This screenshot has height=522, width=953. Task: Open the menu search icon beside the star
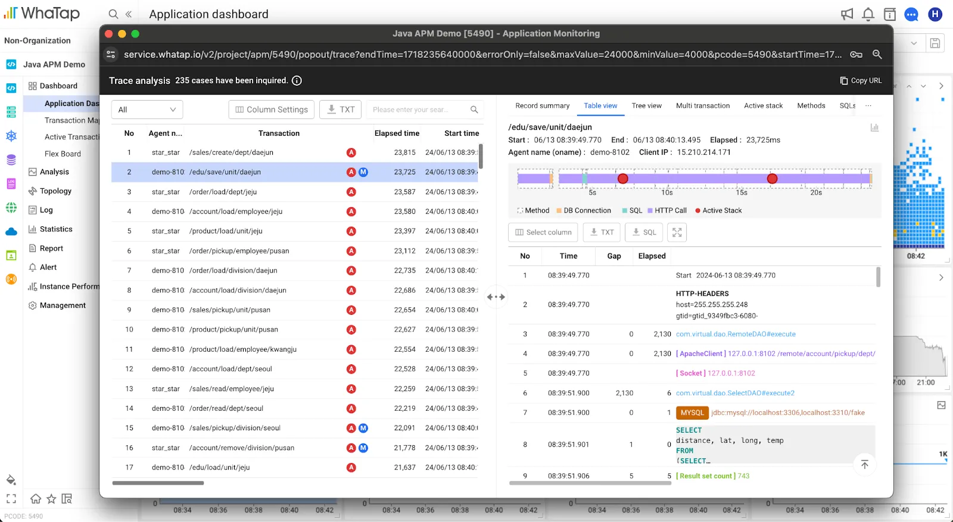[67, 499]
